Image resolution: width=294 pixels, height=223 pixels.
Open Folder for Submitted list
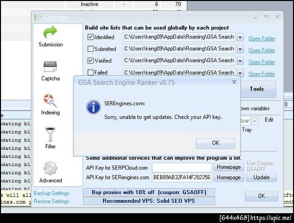point(262,50)
